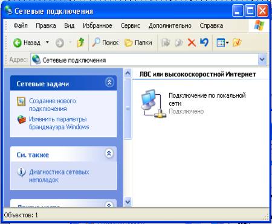Collapse the Сетевые задачи panel chevron
The height and width of the screenshot is (224, 272).
click(109, 82)
